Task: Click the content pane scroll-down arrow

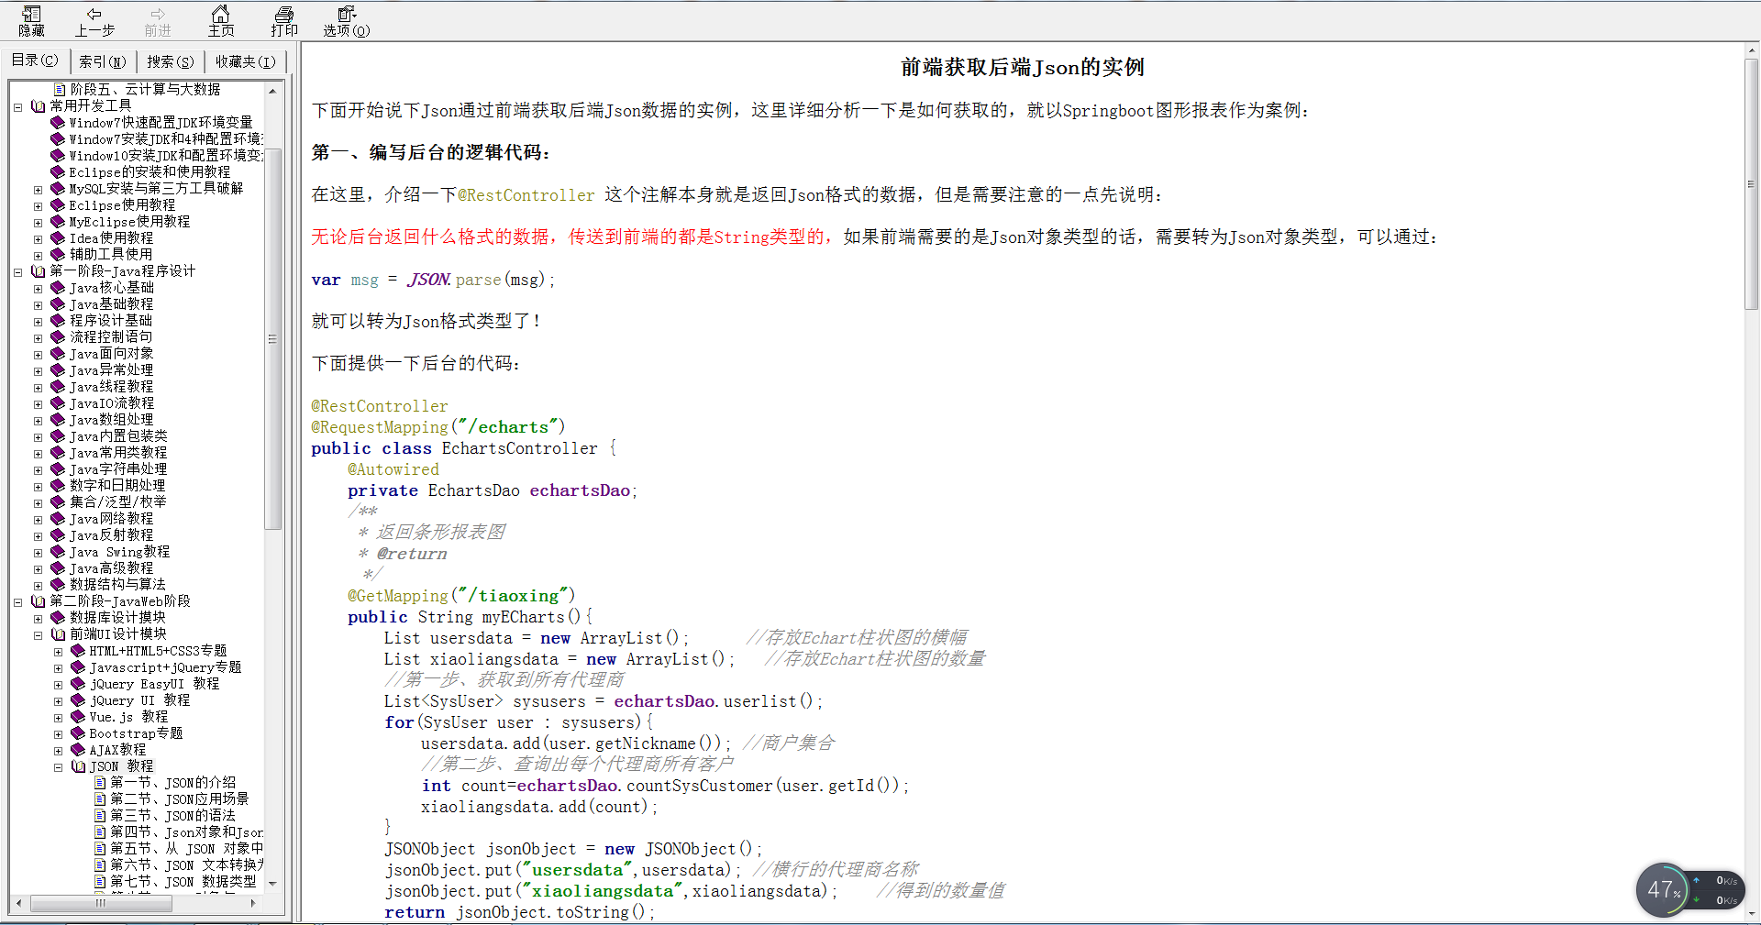Action: coord(1752,914)
